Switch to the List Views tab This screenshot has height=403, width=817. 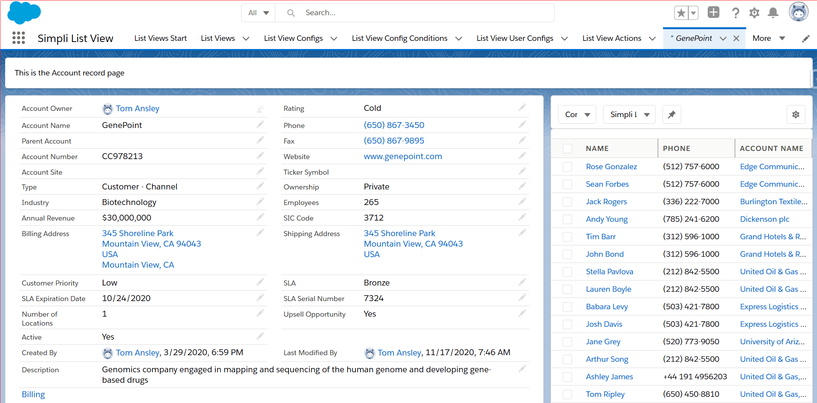[x=218, y=38]
